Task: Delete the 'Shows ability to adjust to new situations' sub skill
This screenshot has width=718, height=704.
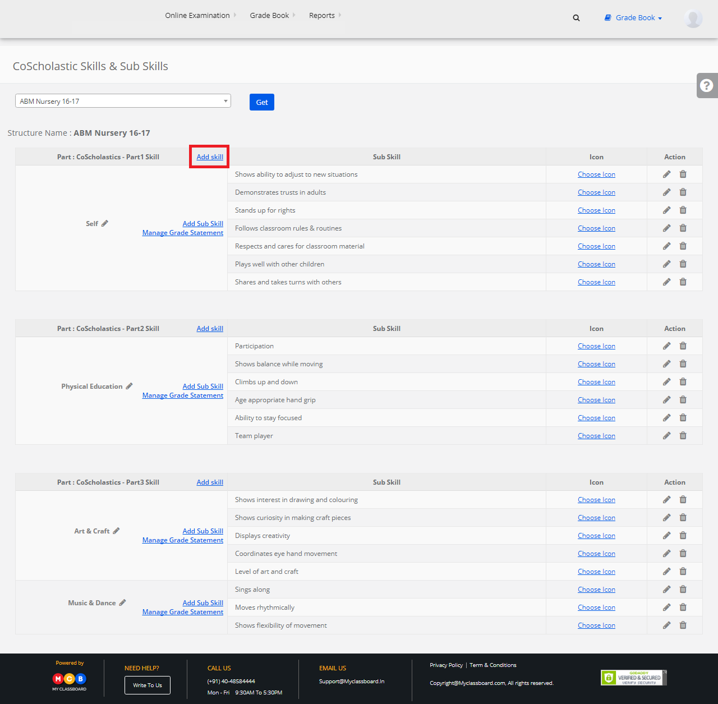Action: [x=683, y=174]
